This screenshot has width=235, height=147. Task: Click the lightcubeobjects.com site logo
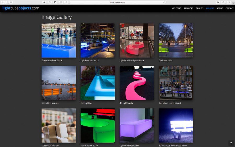coord(21,8)
